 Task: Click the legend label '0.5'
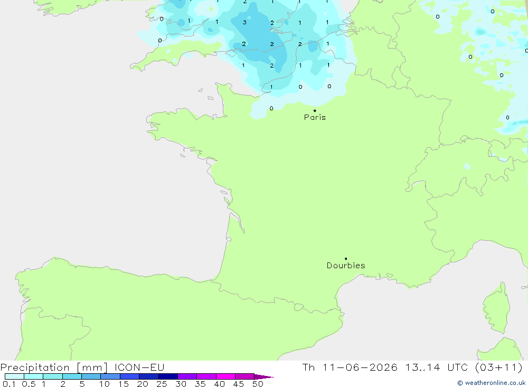(x=29, y=384)
